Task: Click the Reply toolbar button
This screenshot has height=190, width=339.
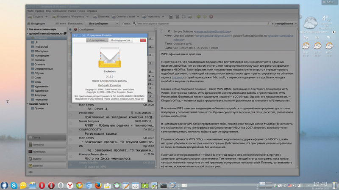Action: pyautogui.click(x=101, y=16)
